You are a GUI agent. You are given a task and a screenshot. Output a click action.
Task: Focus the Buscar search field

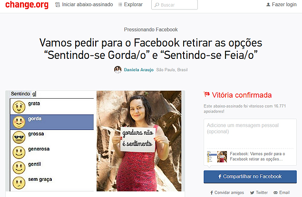tap(175, 5)
